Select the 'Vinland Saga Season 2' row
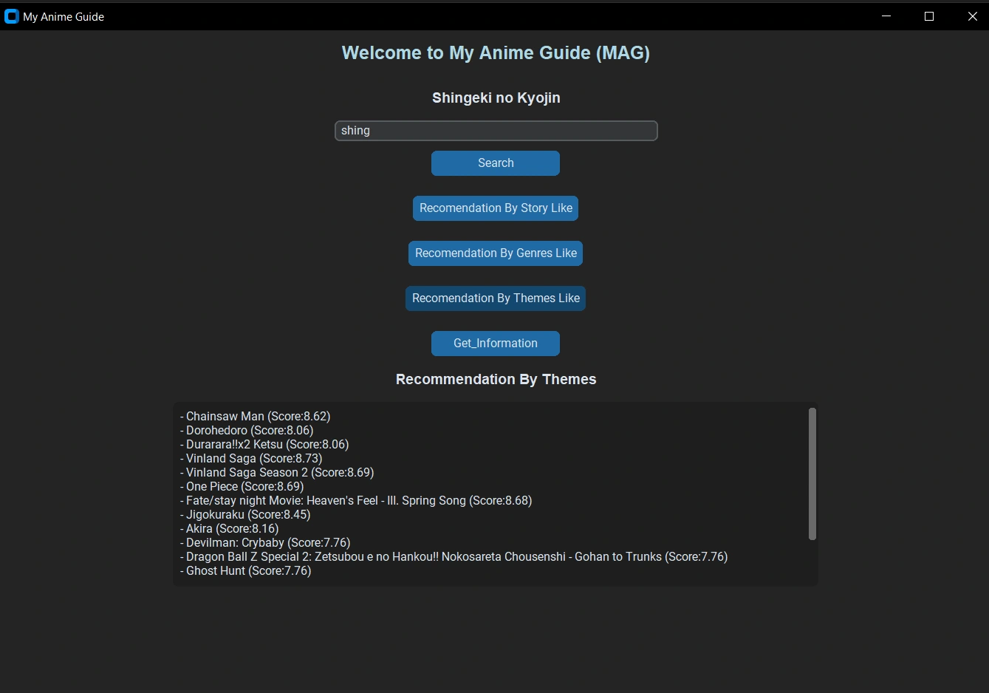 point(277,473)
